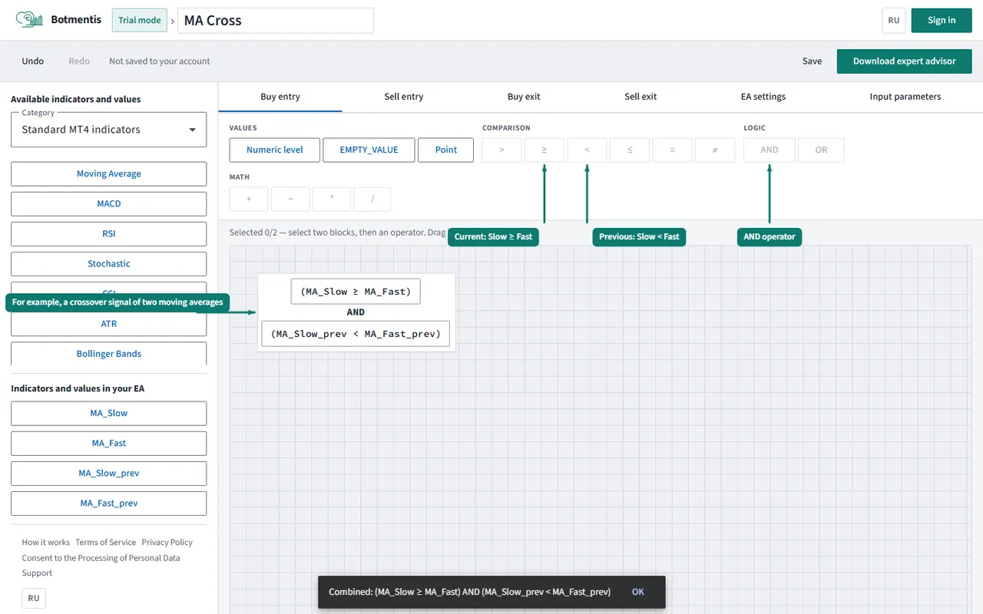Select the multiplication math operator
This screenshot has width=983, height=614.
[x=332, y=199]
